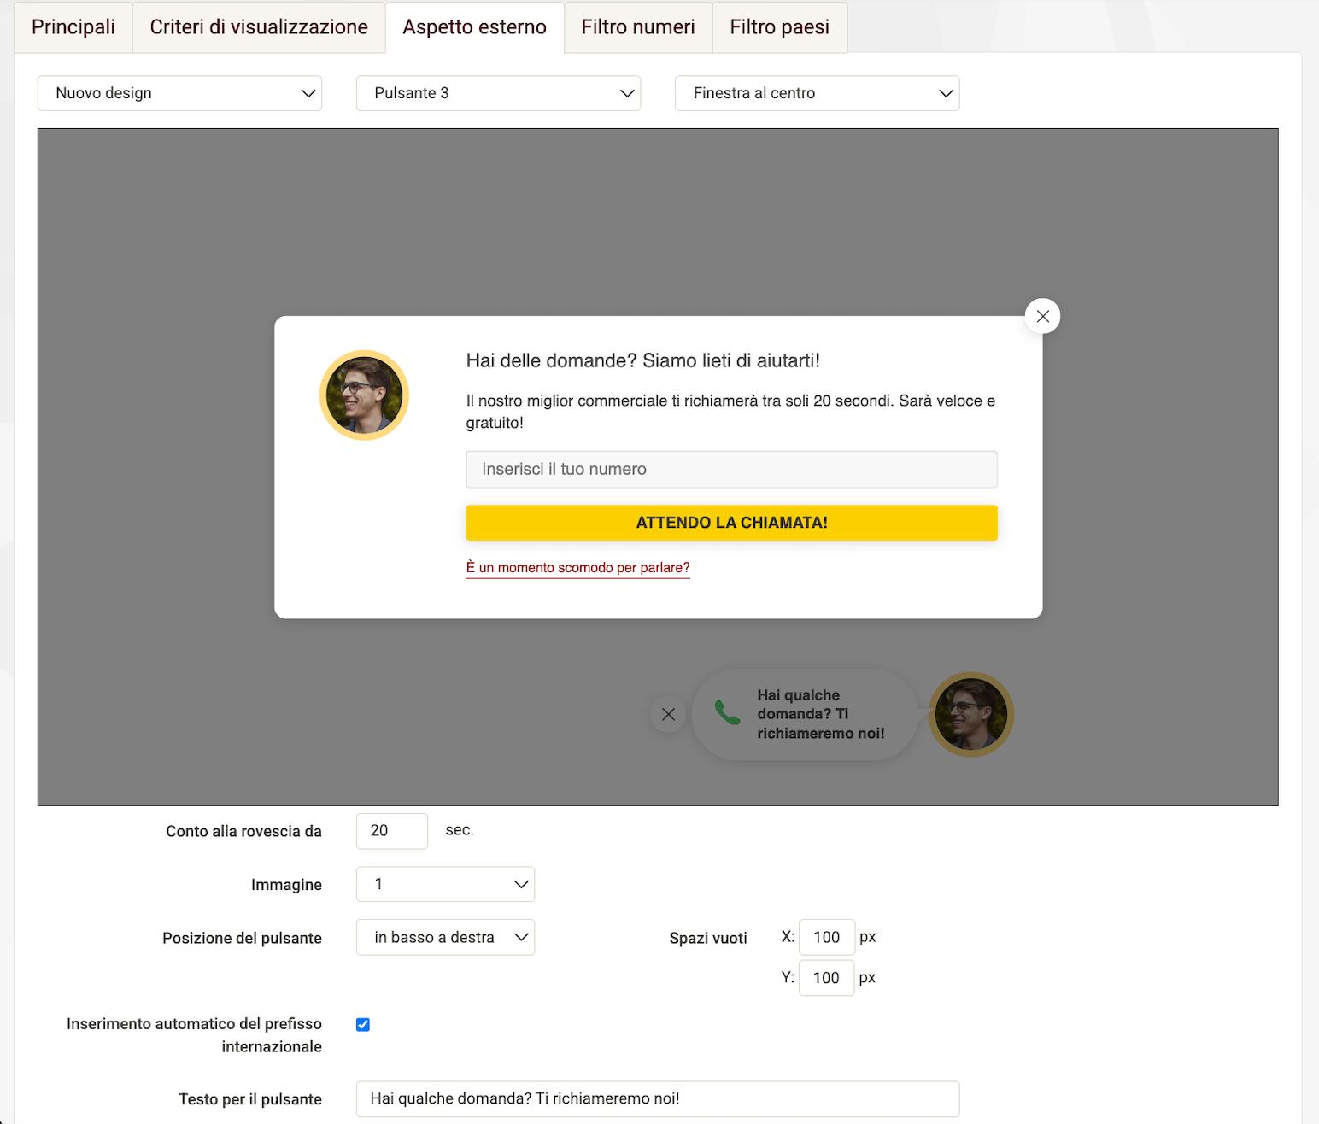
Task: Click the 'Spazi vuoti' label
Action: pyautogui.click(x=708, y=938)
